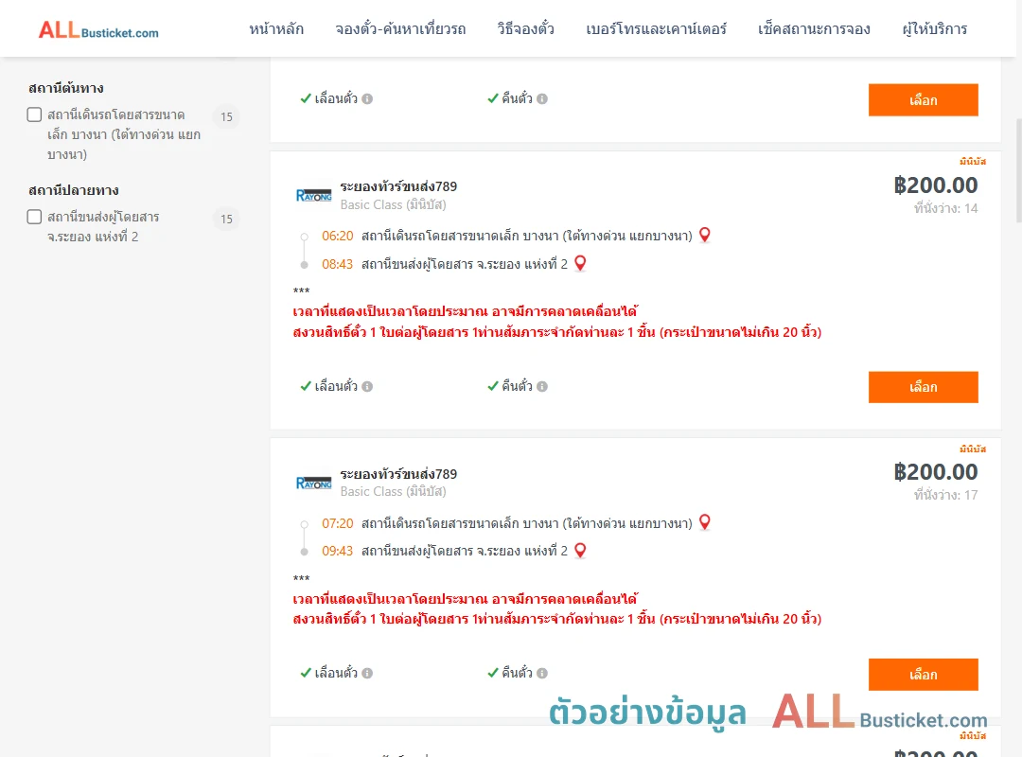Click ระยองทัวร์ขนส่ง789 operator name, 07:20 trip

pyautogui.click(x=398, y=474)
